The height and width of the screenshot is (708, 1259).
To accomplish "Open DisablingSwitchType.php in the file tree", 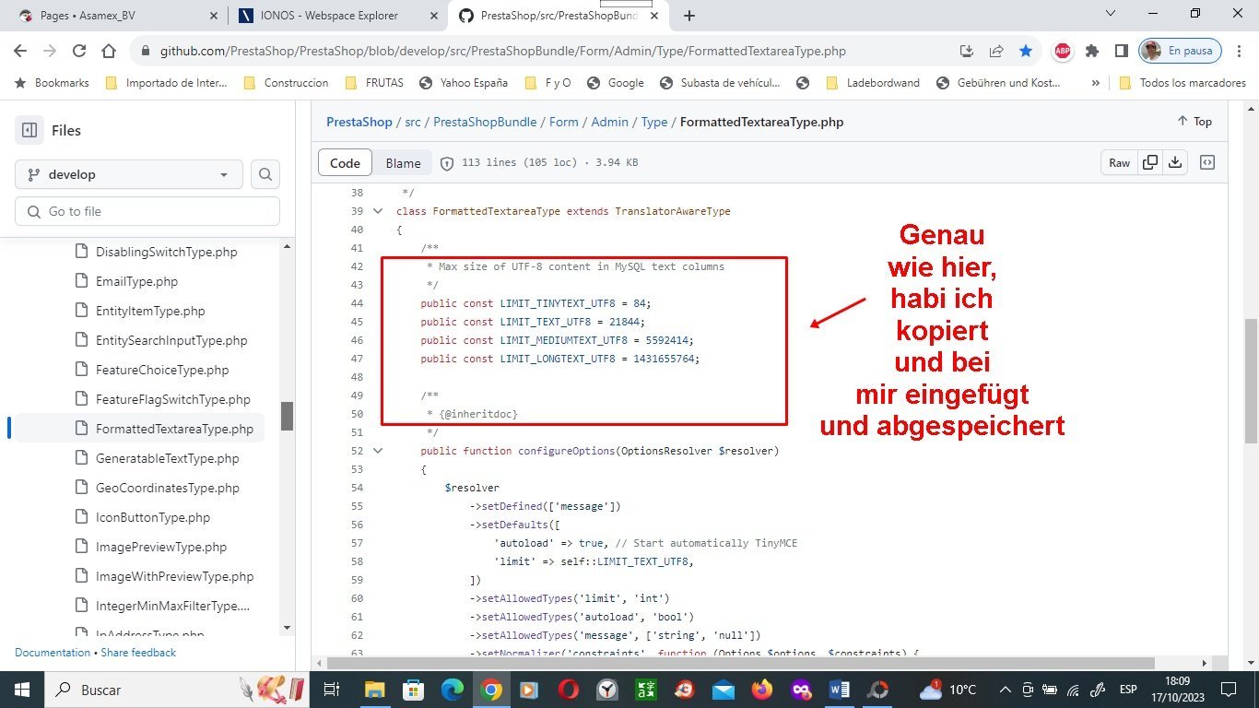I will 166,252.
